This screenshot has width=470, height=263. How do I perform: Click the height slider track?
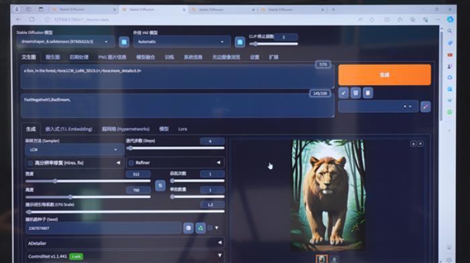pyautogui.click(x=88, y=197)
